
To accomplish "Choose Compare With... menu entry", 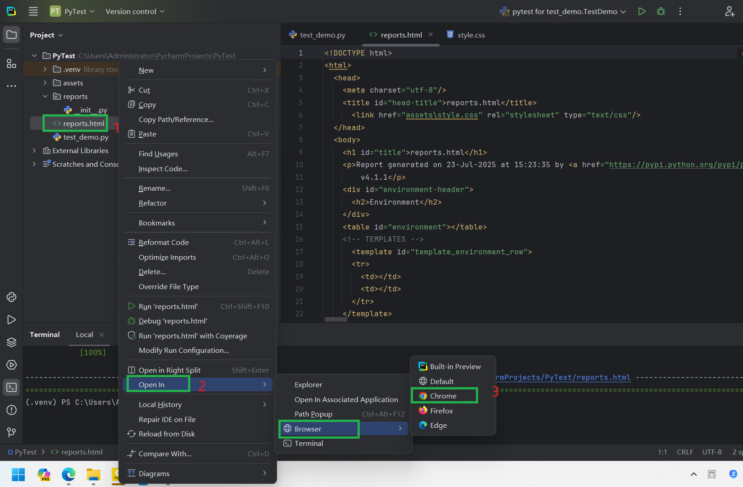I will [x=198, y=454].
